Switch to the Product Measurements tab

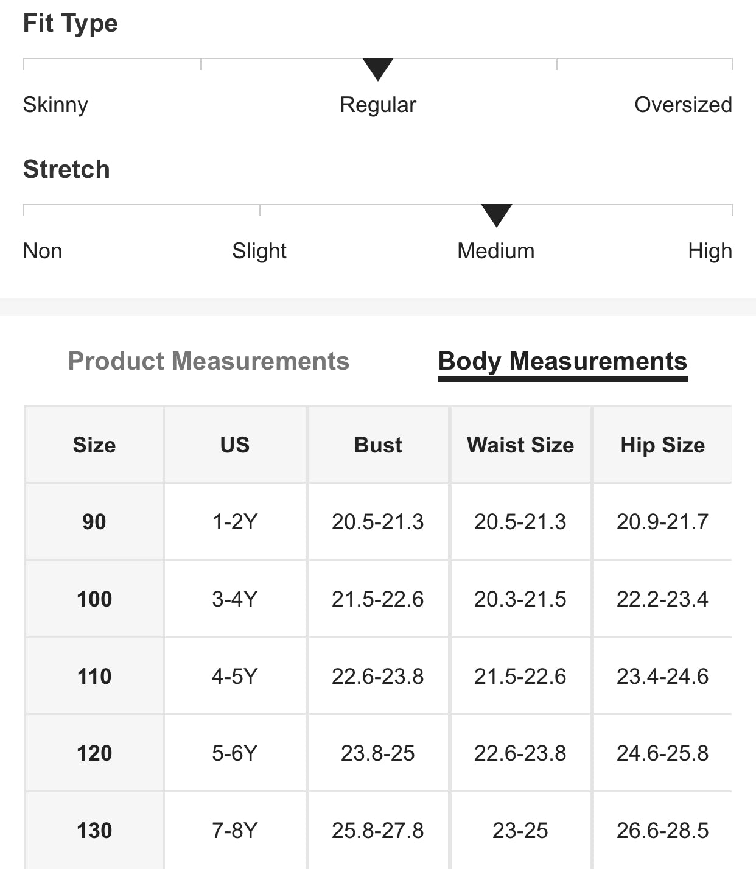208,361
